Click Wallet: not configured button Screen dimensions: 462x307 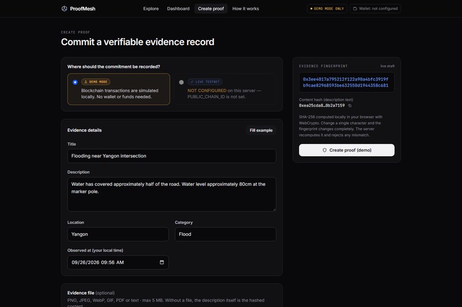coord(375,9)
